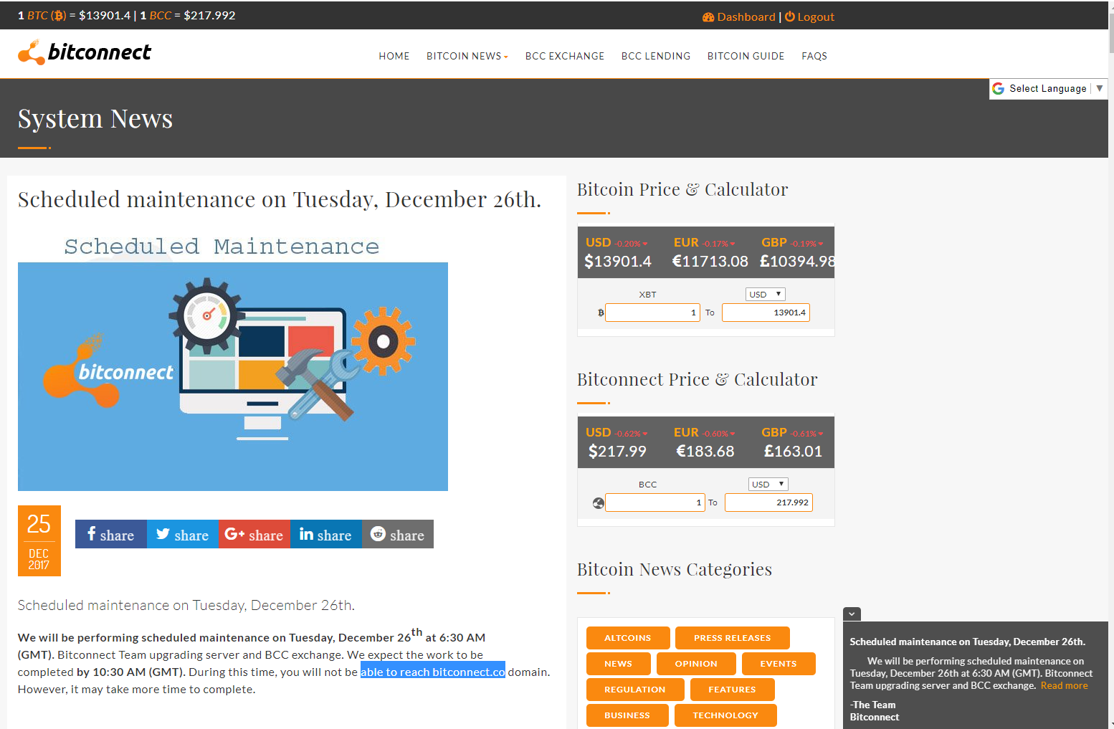1114x729 pixels.
Task: Share the post on Facebook
Action: coord(111,534)
